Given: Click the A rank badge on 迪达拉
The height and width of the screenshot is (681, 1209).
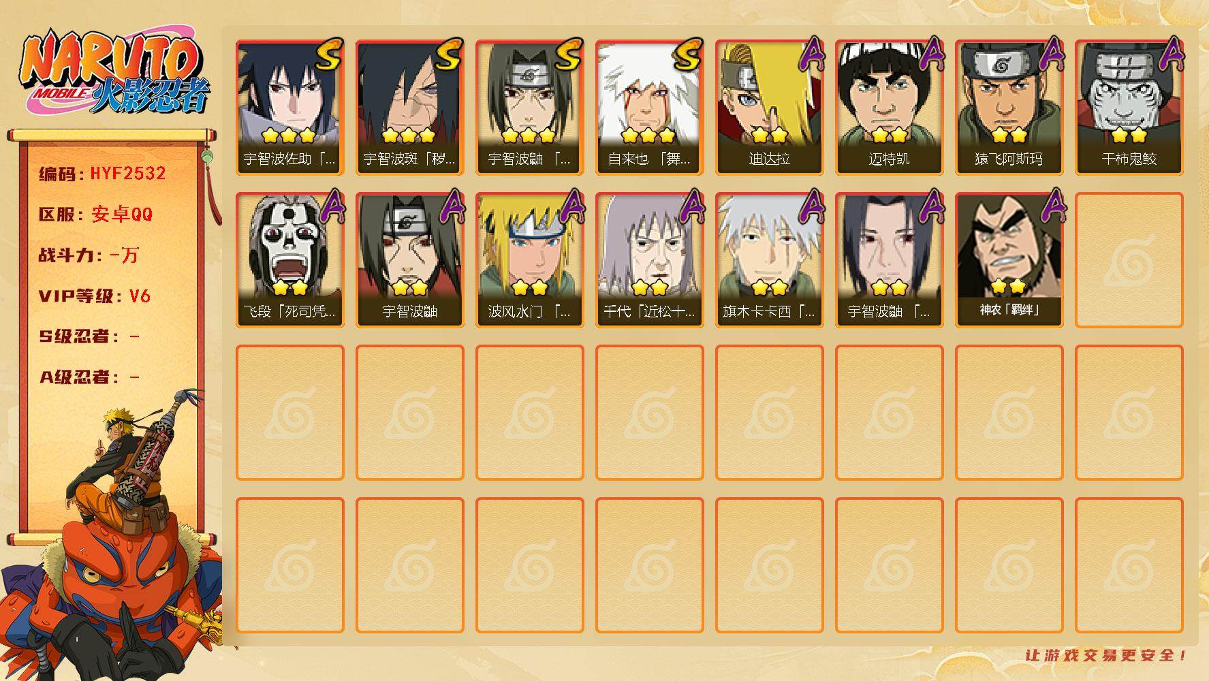Looking at the screenshot, I should tap(811, 54).
